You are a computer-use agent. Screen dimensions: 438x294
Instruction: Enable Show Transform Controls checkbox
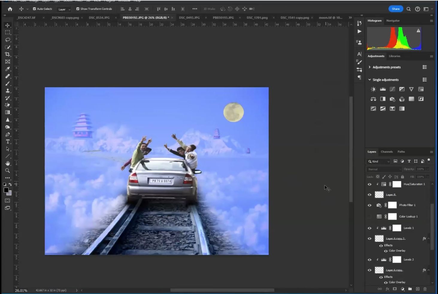(x=78, y=9)
